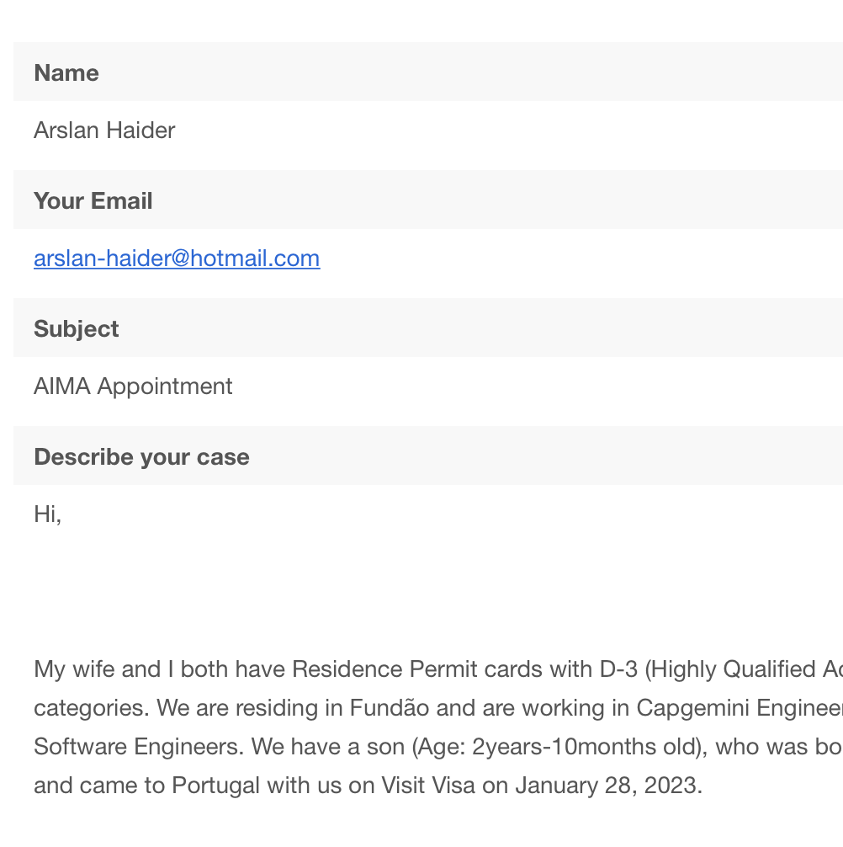Viewport: 843px width, 847px height.
Task: Click the Your Email header row
Action: pos(428,200)
